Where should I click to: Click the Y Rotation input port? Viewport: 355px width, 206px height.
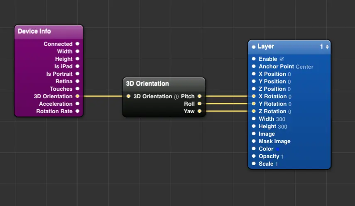point(254,104)
